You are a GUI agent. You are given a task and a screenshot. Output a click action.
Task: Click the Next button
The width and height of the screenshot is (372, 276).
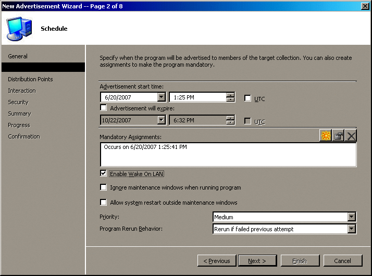257,261
